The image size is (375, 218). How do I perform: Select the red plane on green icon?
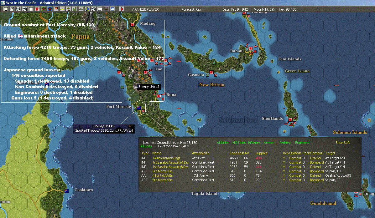click(x=44, y=9)
